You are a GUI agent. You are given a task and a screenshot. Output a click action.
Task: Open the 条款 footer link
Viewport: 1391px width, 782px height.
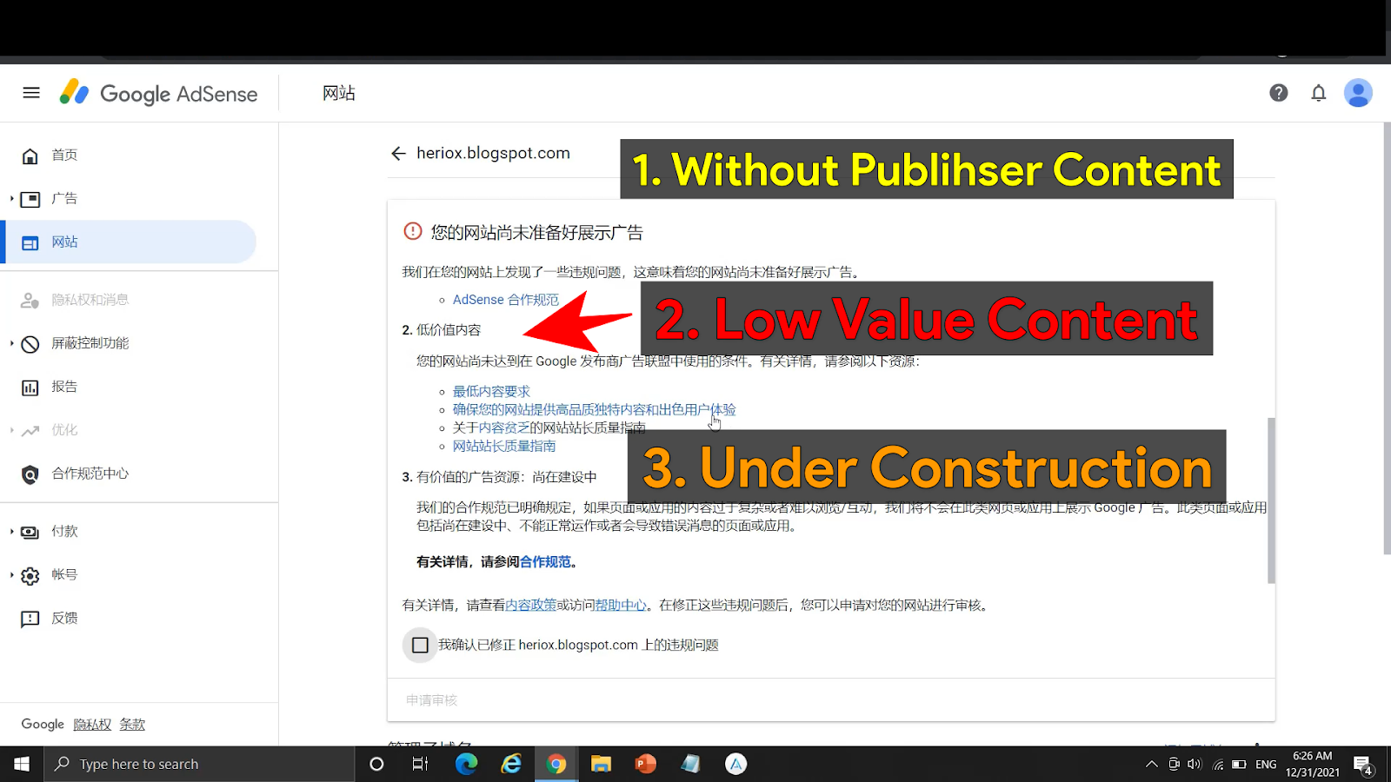[132, 725]
